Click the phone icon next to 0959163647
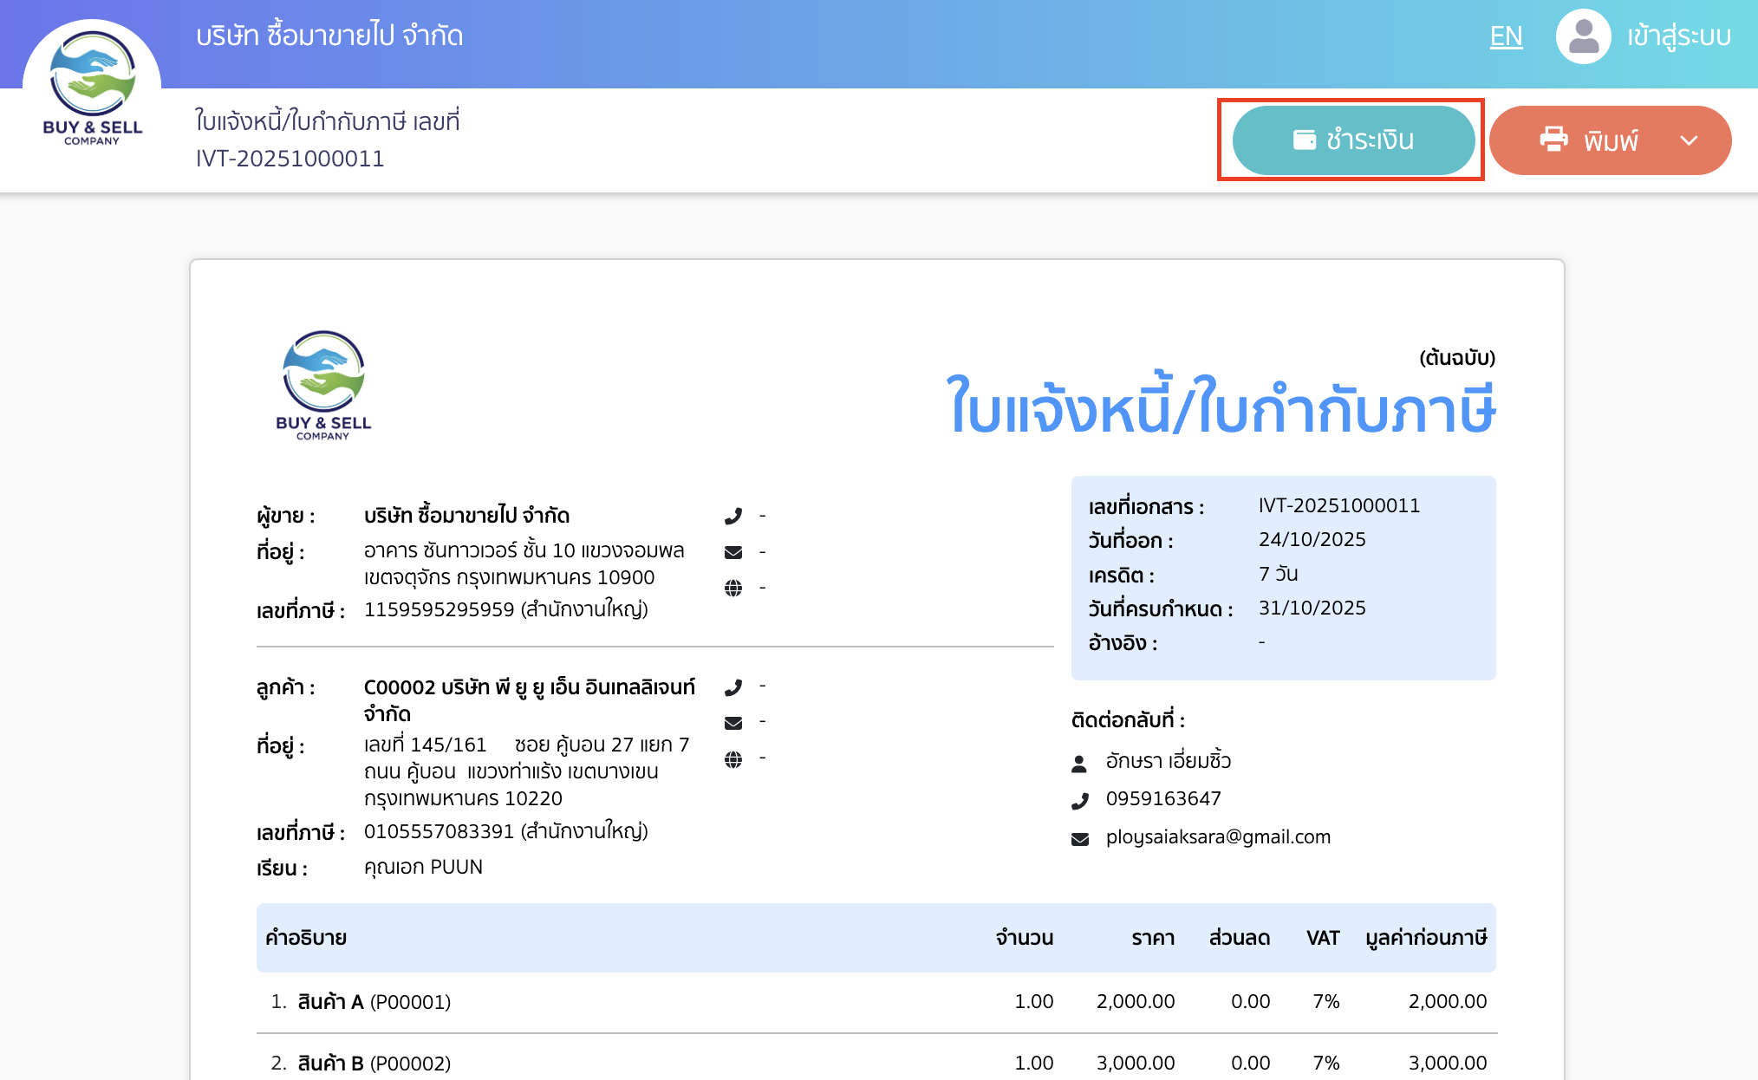The image size is (1758, 1080). (x=1078, y=799)
